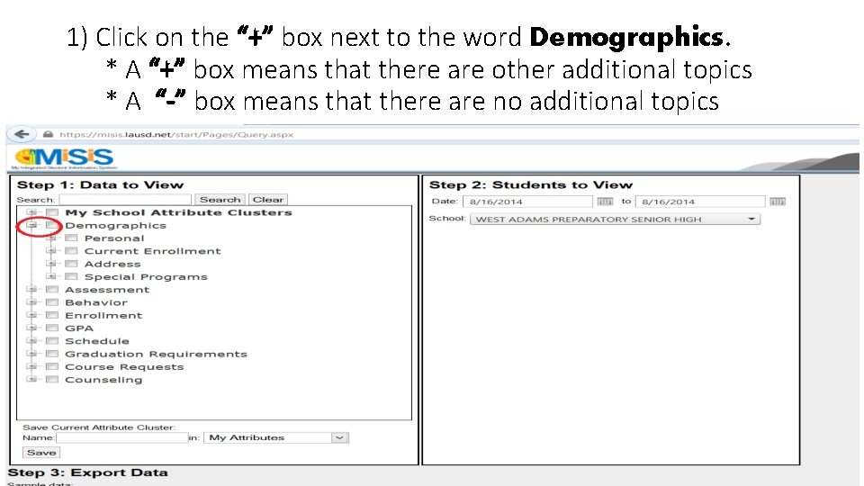Viewport: 864px width, 486px height.
Task: Select the Personal tree label
Action: pos(114,238)
